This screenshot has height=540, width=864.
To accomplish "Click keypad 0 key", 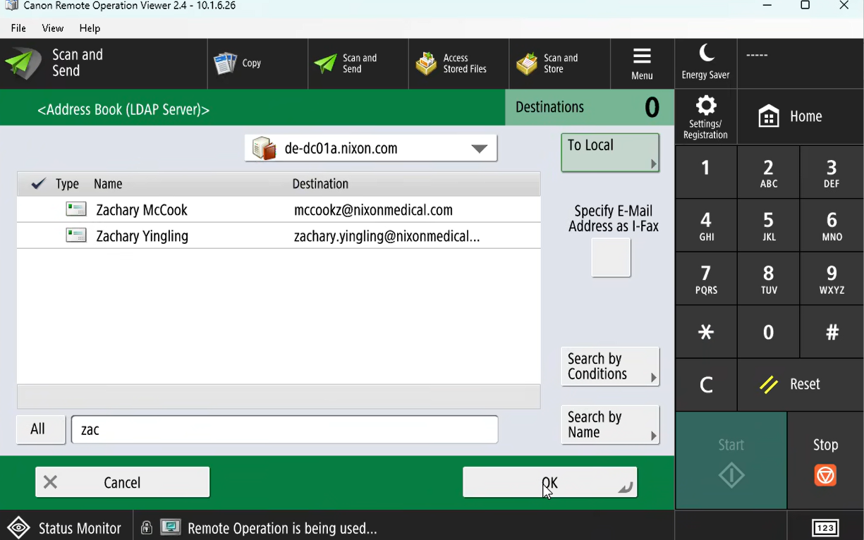I will tap(769, 332).
